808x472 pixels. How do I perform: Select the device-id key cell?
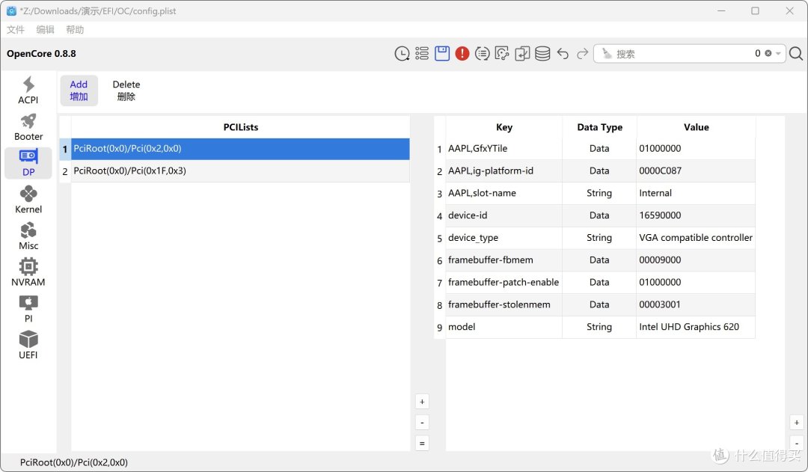pos(504,215)
